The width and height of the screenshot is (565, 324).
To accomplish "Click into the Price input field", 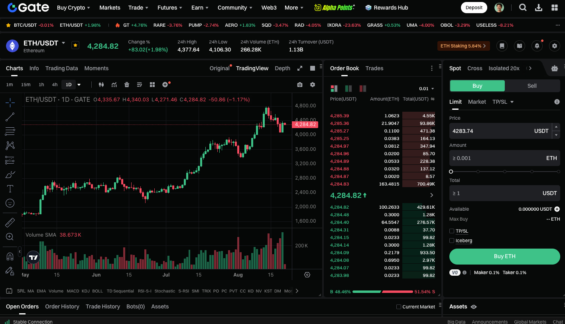I will 490,131.
